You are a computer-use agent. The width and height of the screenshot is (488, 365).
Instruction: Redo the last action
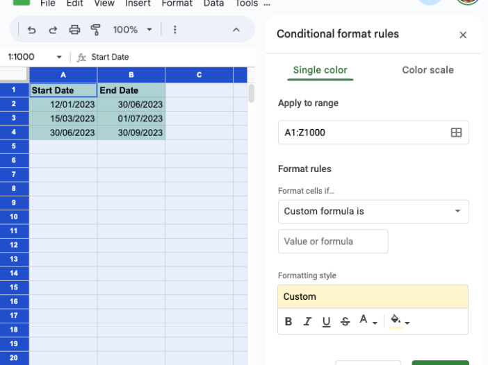[53, 30]
